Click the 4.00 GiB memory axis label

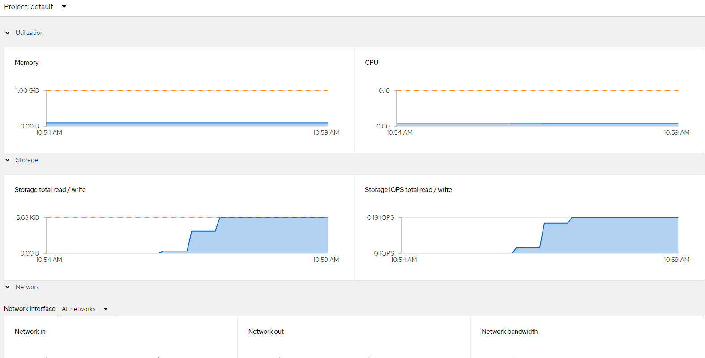coord(27,90)
